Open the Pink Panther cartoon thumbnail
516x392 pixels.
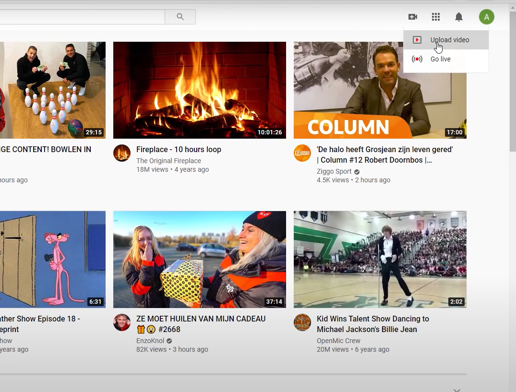pyautogui.click(x=53, y=260)
